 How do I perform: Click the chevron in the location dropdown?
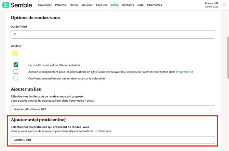pyautogui.click(x=210, y=110)
